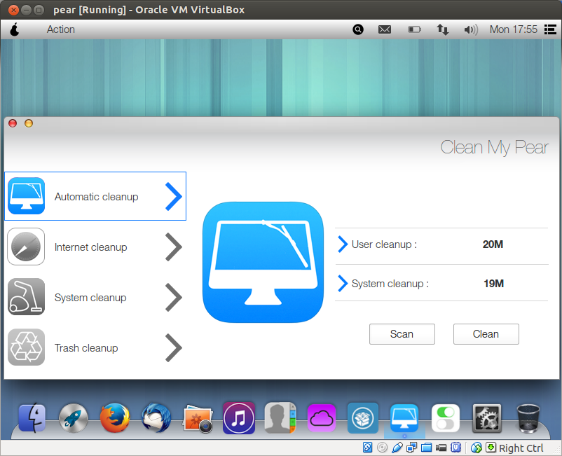Open the Automatic cleanup monitor icon
The width and height of the screenshot is (562, 456).
(x=26, y=196)
